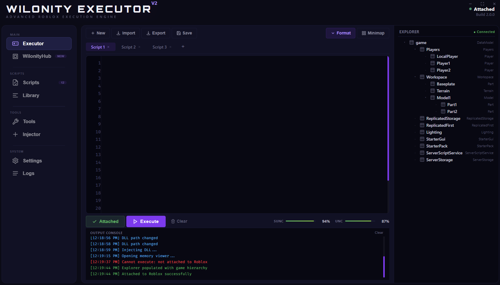Open the Logs page
The image size is (500, 285).
tap(39, 173)
